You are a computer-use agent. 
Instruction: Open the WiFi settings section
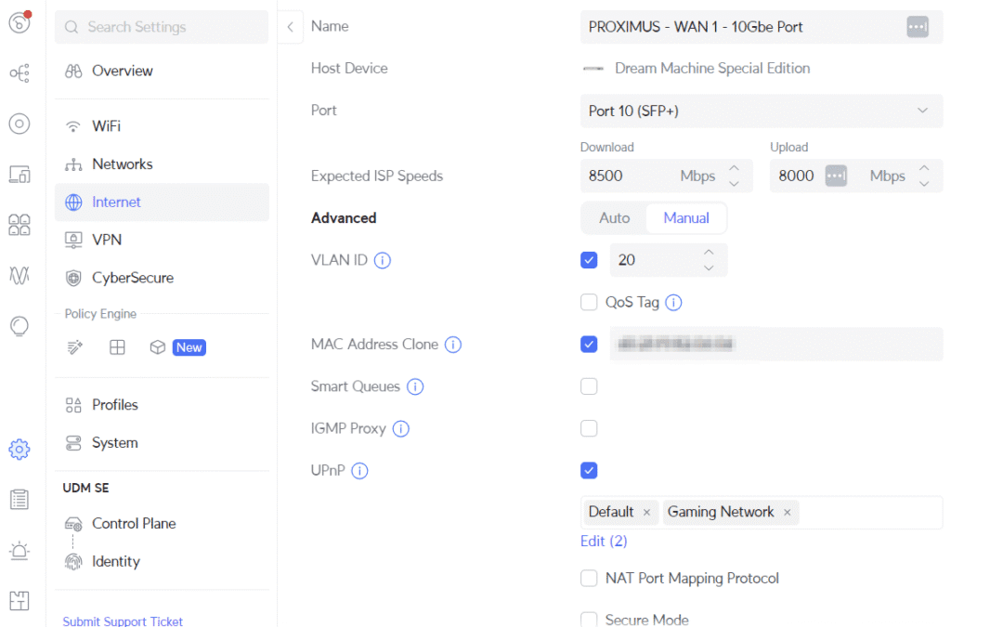[x=162, y=126]
